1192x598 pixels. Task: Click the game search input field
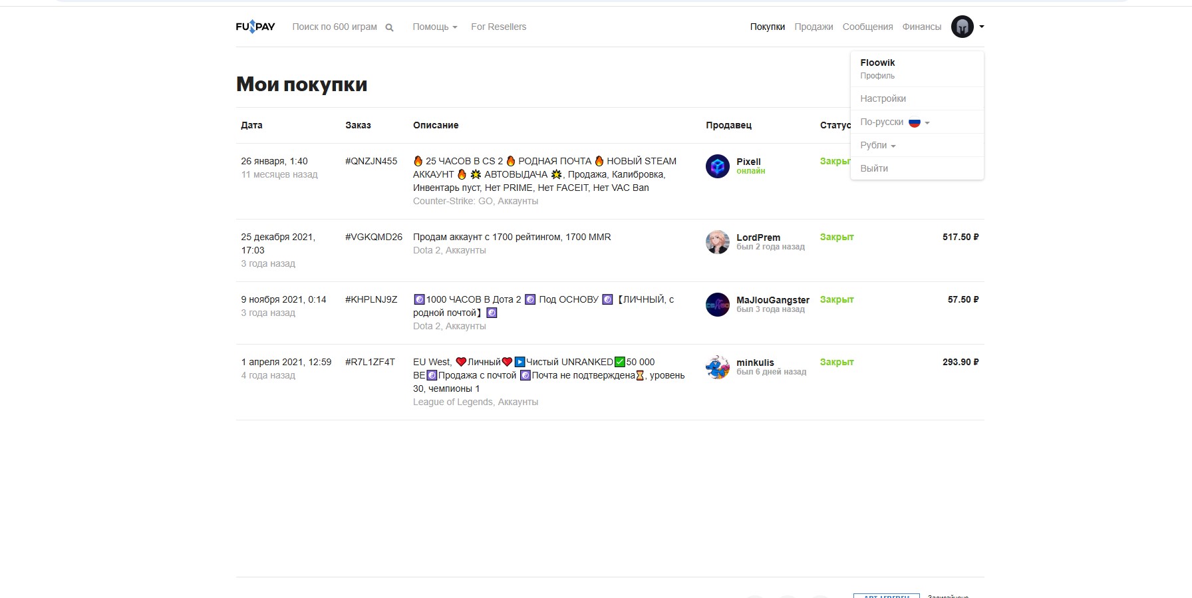[x=334, y=27]
